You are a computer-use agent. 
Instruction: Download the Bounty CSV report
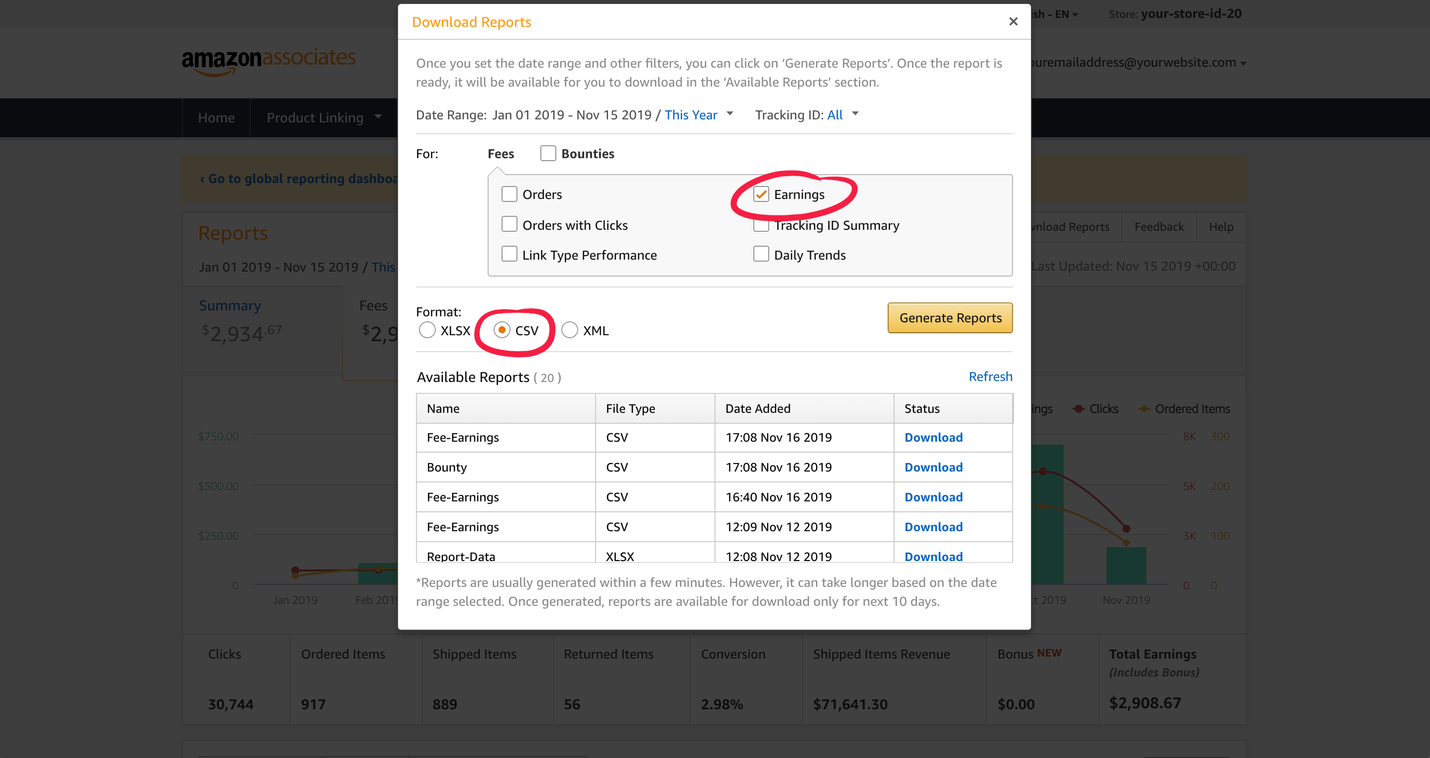pyautogui.click(x=933, y=467)
